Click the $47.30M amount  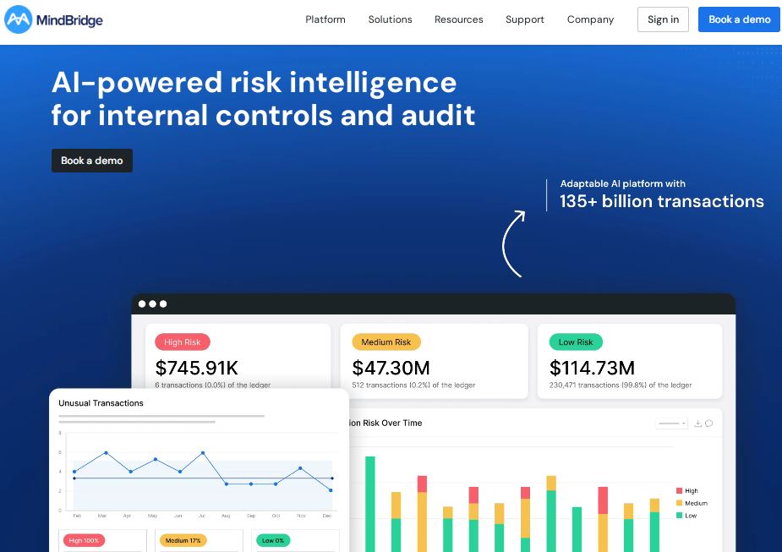click(391, 368)
